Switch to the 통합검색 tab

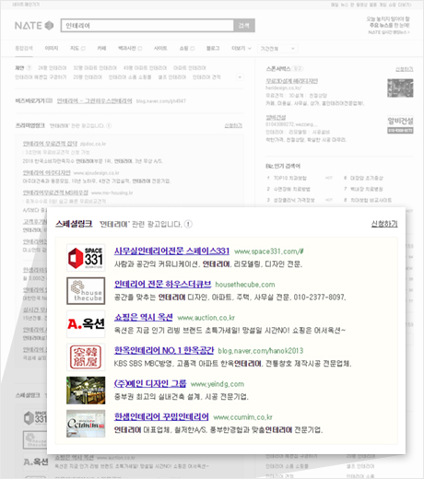pyautogui.click(x=24, y=49)
